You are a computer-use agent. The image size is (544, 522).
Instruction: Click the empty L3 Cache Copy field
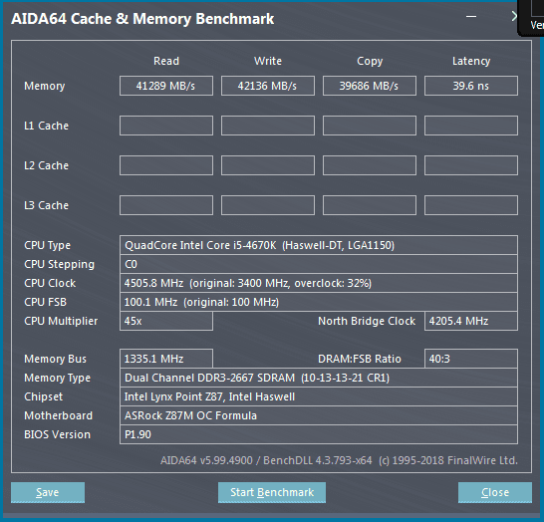coord(370,205)
